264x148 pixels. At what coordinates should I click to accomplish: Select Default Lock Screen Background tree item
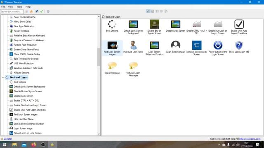29,87
